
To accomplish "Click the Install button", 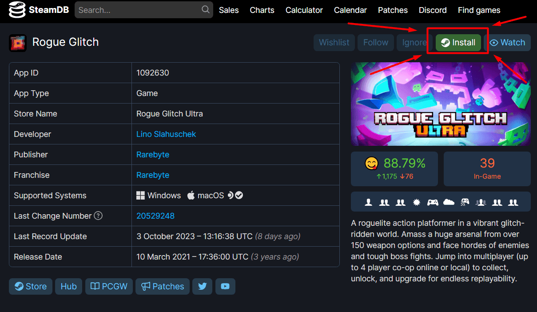I will point(458,43).
